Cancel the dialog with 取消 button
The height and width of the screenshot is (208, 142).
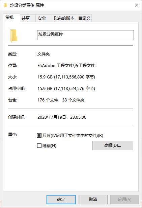(x=93, y=200)
